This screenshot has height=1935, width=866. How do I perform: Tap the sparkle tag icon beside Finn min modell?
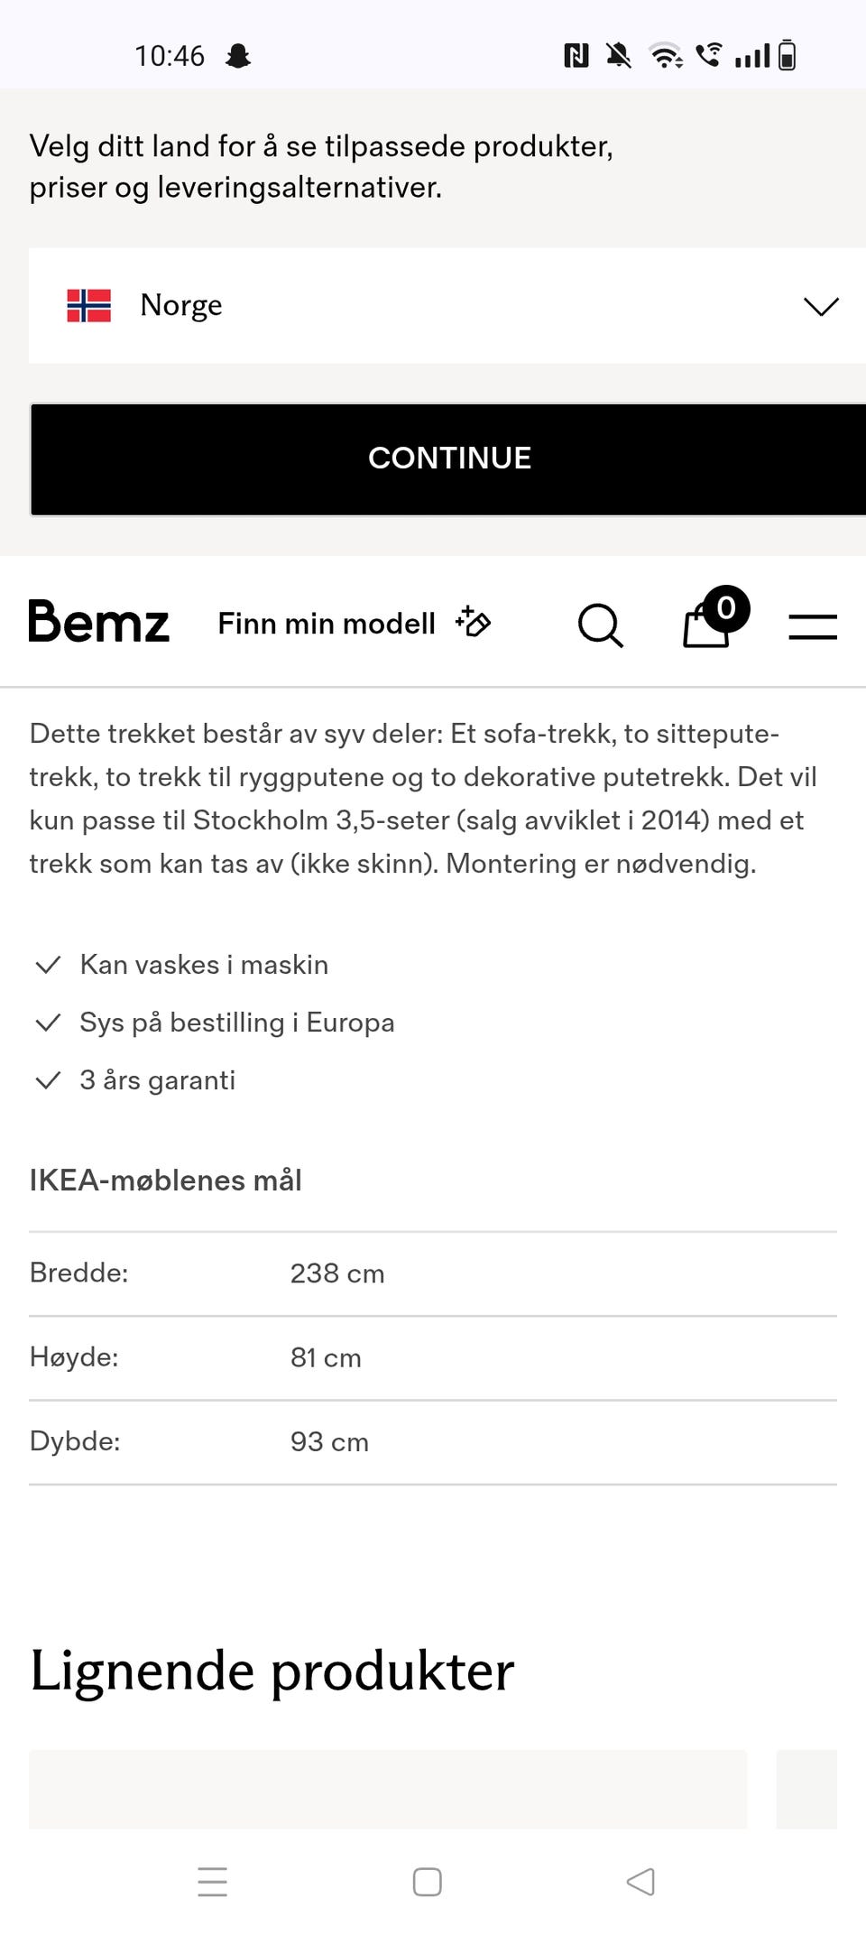pos(473,622)
